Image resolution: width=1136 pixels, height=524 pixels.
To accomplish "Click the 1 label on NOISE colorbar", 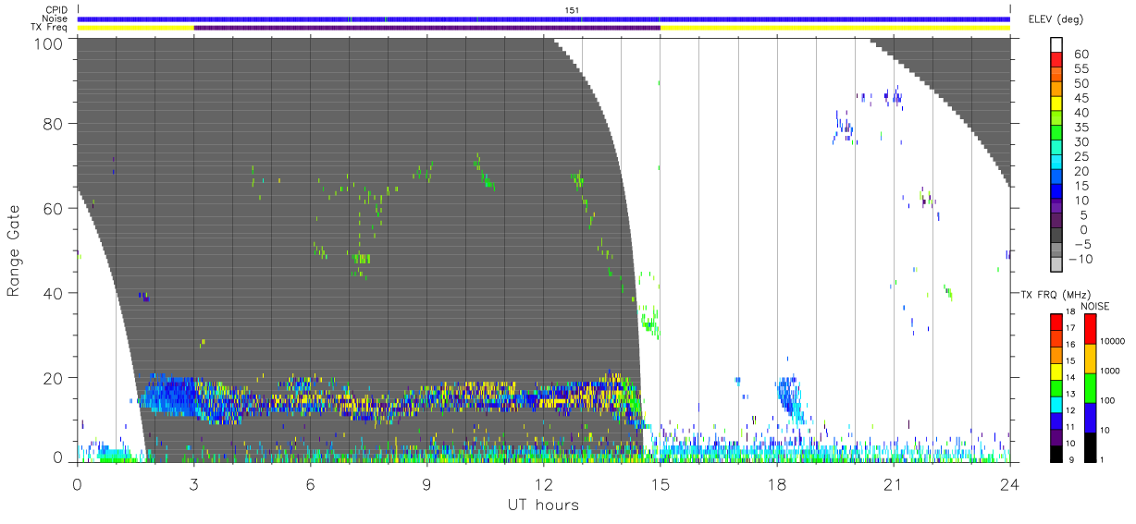I will [1103, 459].
